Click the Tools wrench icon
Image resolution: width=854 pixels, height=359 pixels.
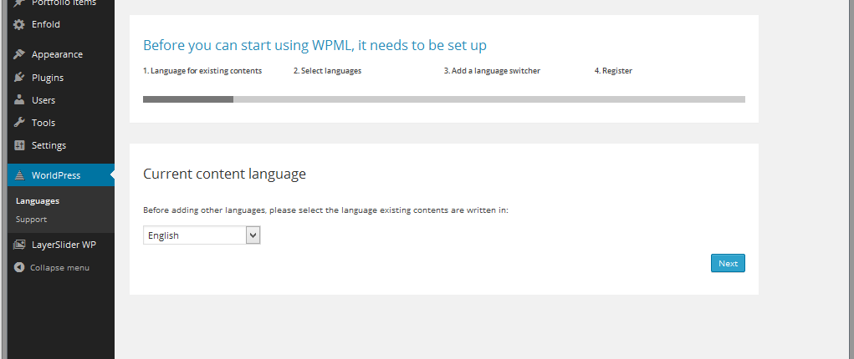19,123
